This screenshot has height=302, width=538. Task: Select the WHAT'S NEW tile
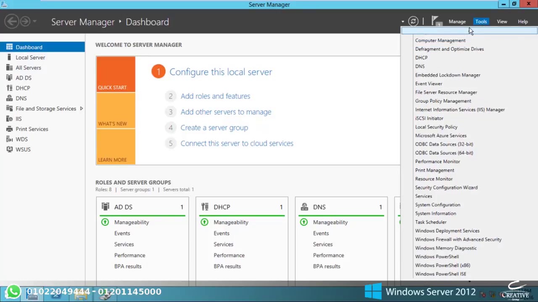point(116,110)
